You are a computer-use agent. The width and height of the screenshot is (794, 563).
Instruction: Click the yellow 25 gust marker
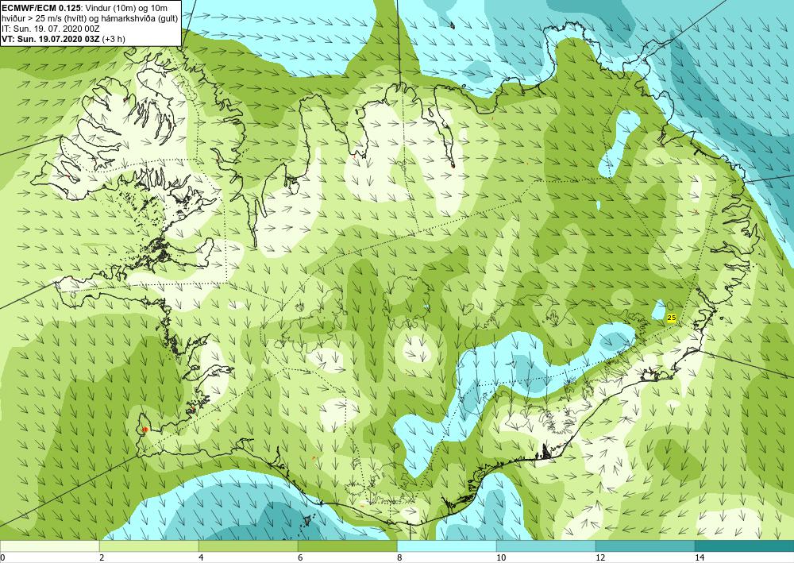(x=672, y=318)
